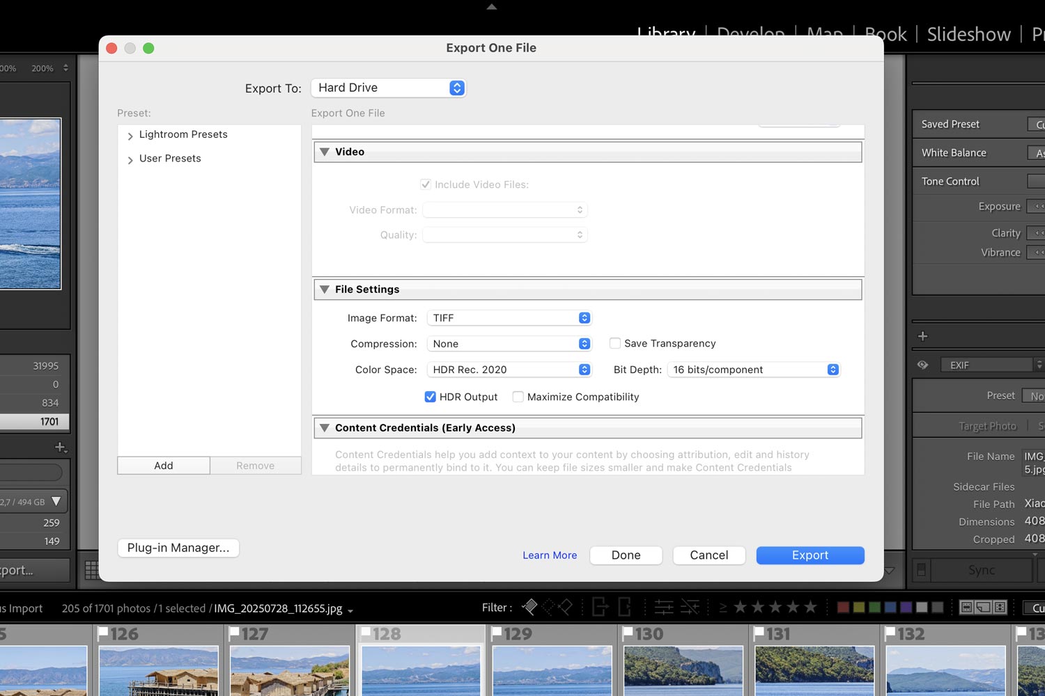The image size is (1045, 696).
Task: Click the grid view icon
Action: point(91,570)
